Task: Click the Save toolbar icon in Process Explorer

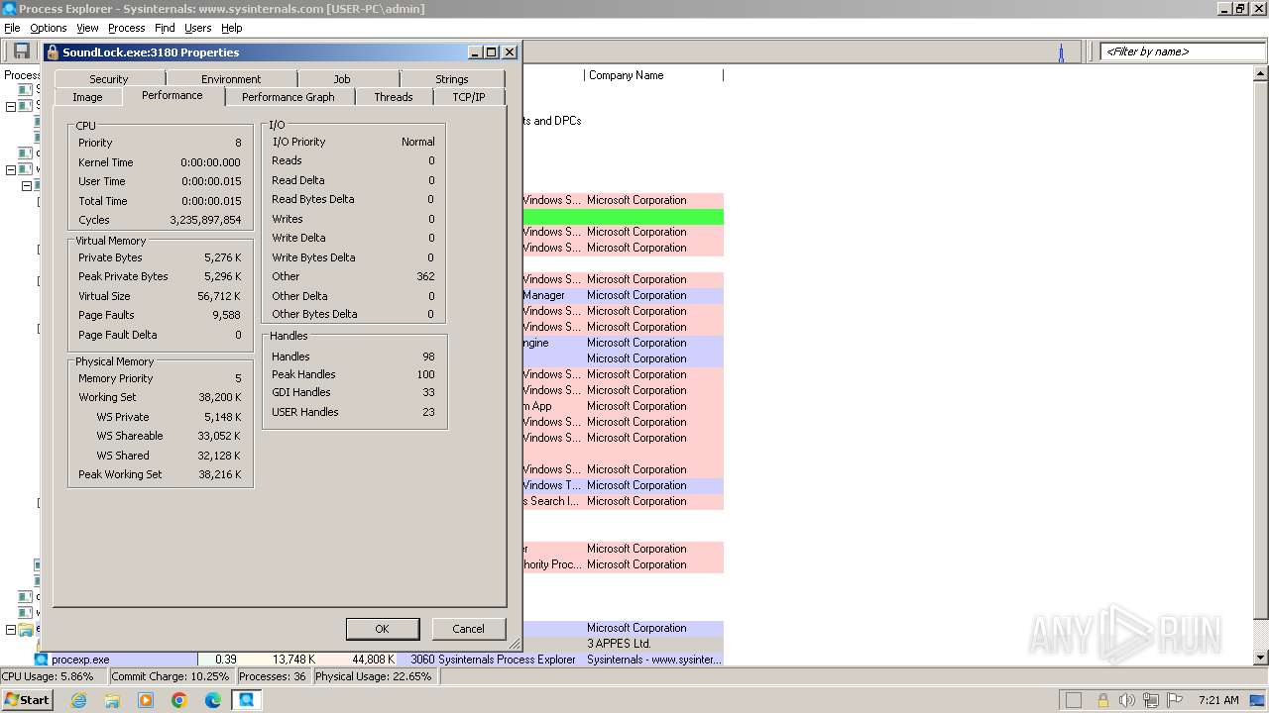Action: (21, 51)
